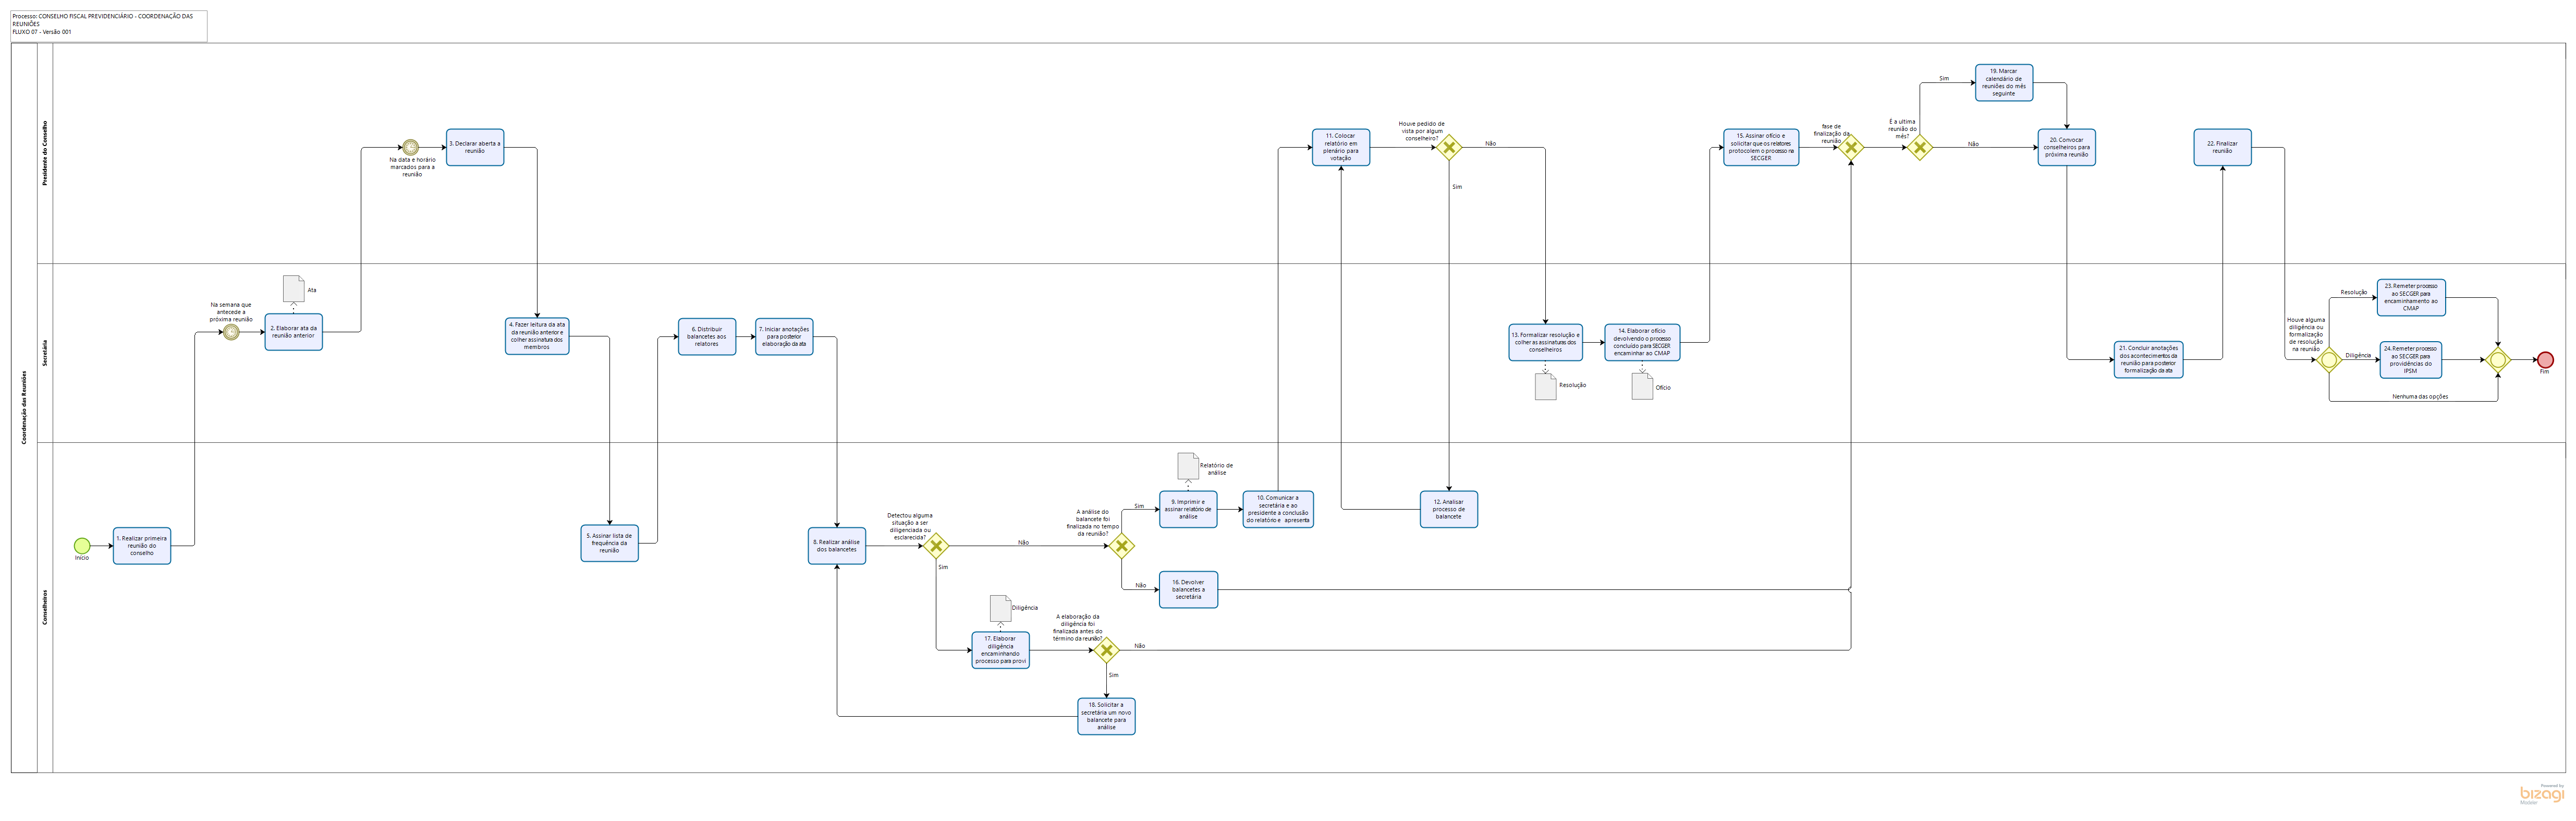The image size is (2576, 821).
Task: Click task '3. Declarar aberta a reunião'
Action: pos(475,147)
